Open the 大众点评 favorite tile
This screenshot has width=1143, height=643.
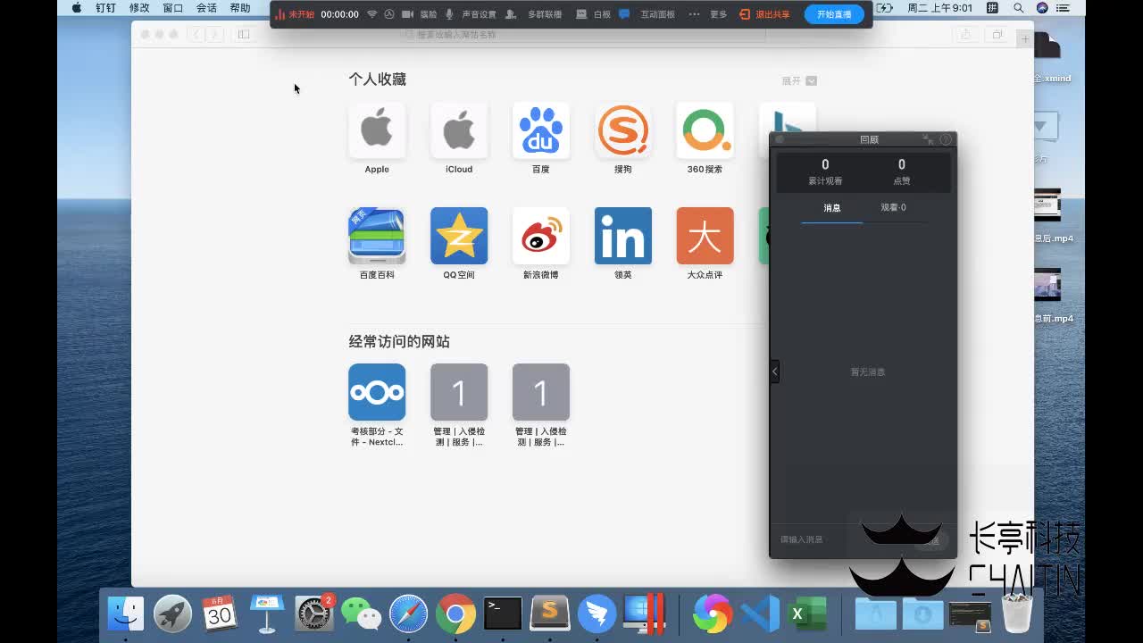[705, 236]
